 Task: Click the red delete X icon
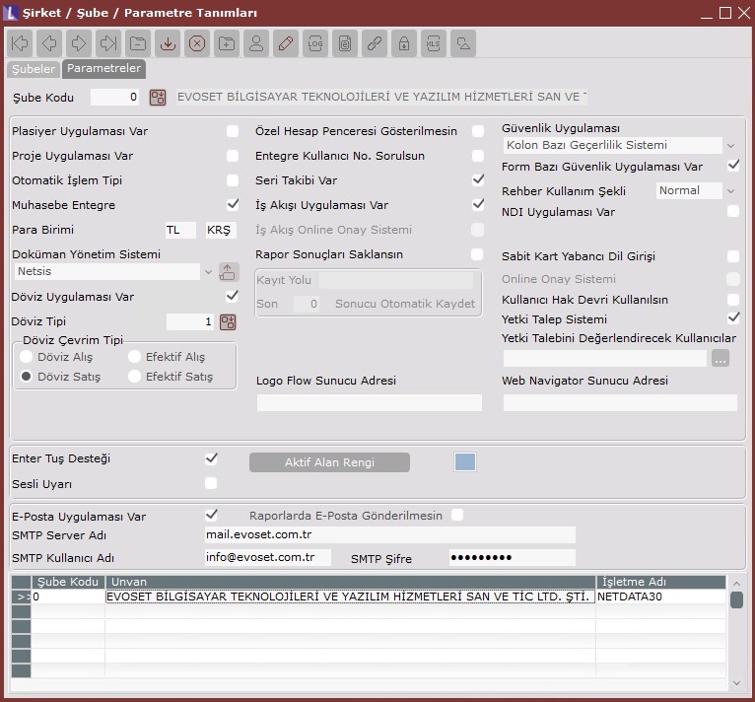(197, 43)
